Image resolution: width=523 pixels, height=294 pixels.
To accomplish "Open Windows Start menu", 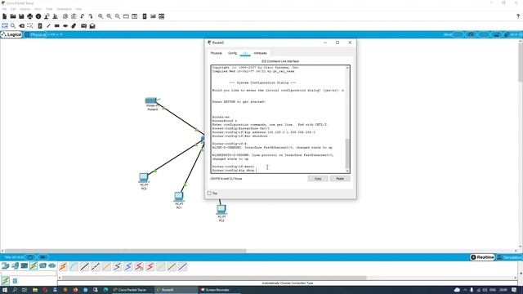I will click(5, 290).
